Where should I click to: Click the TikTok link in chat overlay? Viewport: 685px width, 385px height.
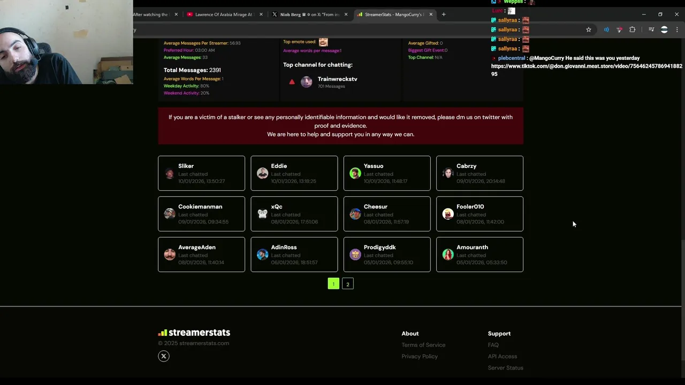(x=587, y=70)
